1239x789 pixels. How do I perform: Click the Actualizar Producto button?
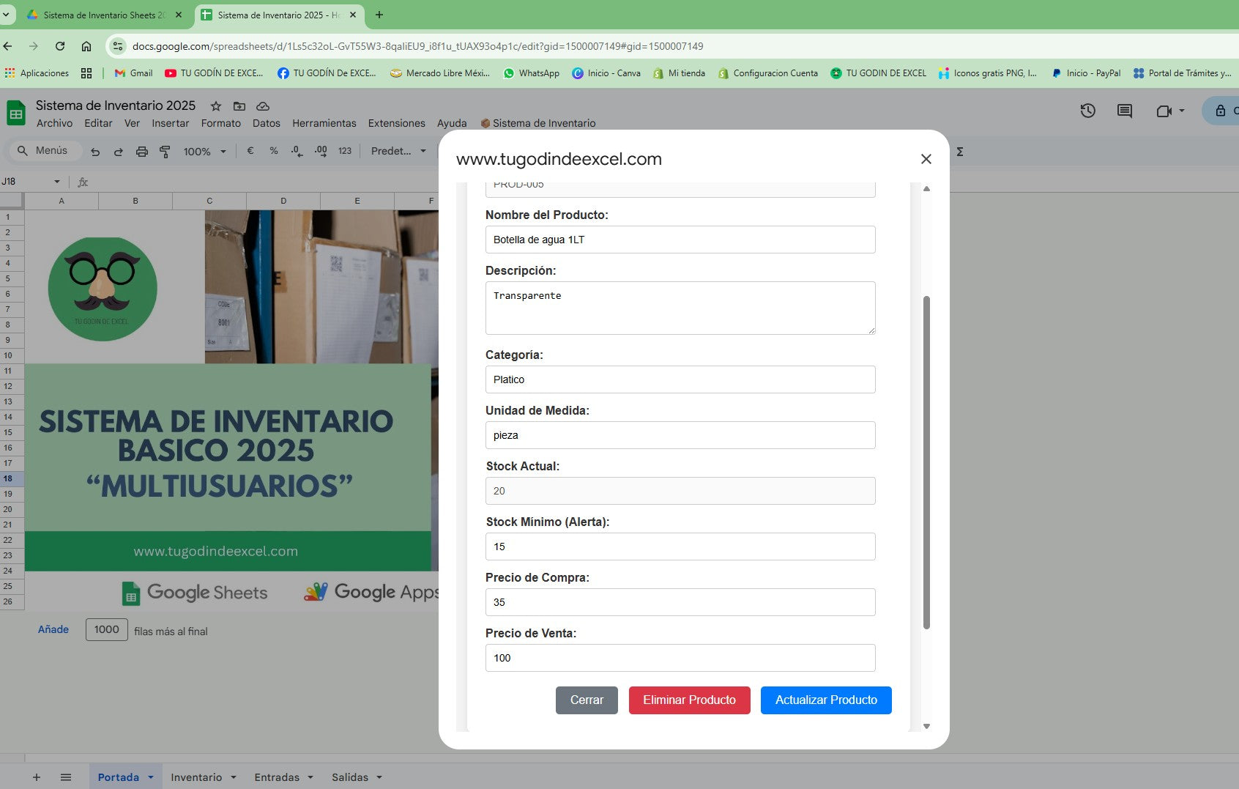[826, 700]
